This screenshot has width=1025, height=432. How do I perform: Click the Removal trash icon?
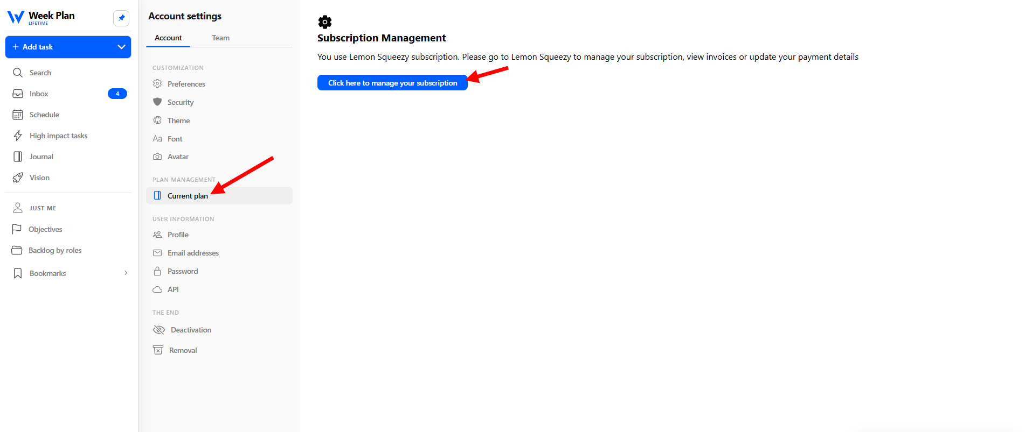coord(158,350)
